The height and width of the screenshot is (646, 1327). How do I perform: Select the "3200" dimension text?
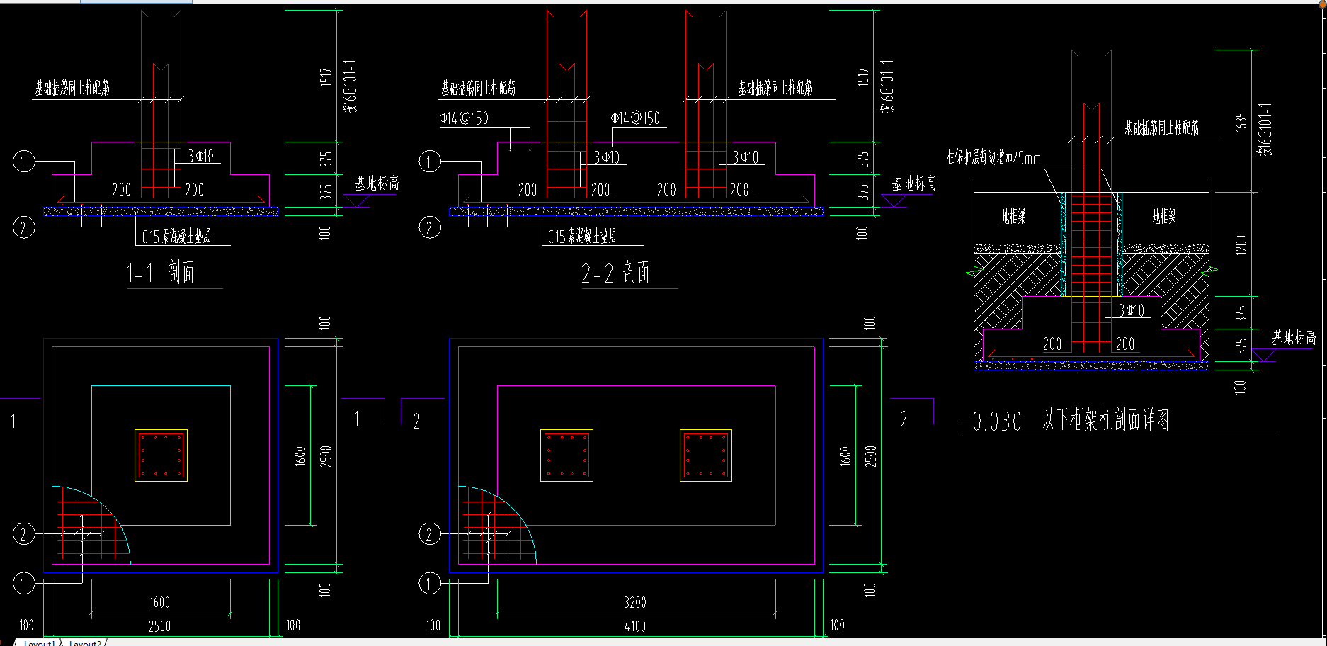point(635,602)
